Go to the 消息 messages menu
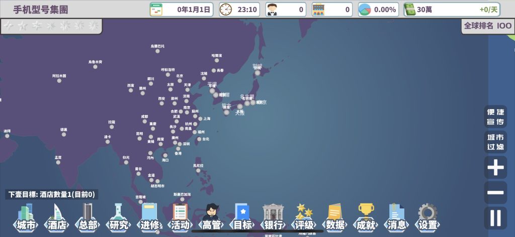The height and width of the screenshot is (237, 515). coord(396,217)
